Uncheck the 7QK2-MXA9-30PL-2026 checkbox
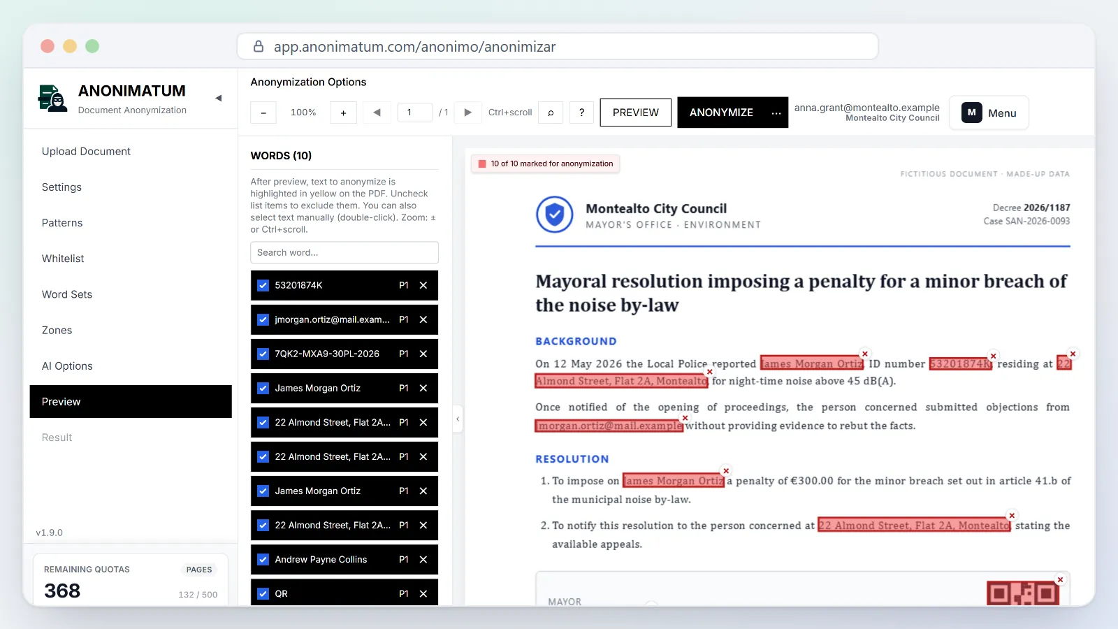Viewport: 1118px width, 629px height. pos(263,354)
